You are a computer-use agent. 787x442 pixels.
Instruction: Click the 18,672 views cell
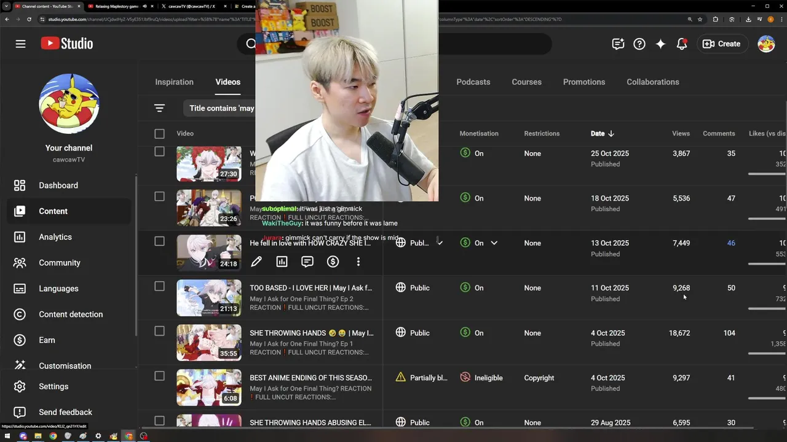click(x=679, y=333)
